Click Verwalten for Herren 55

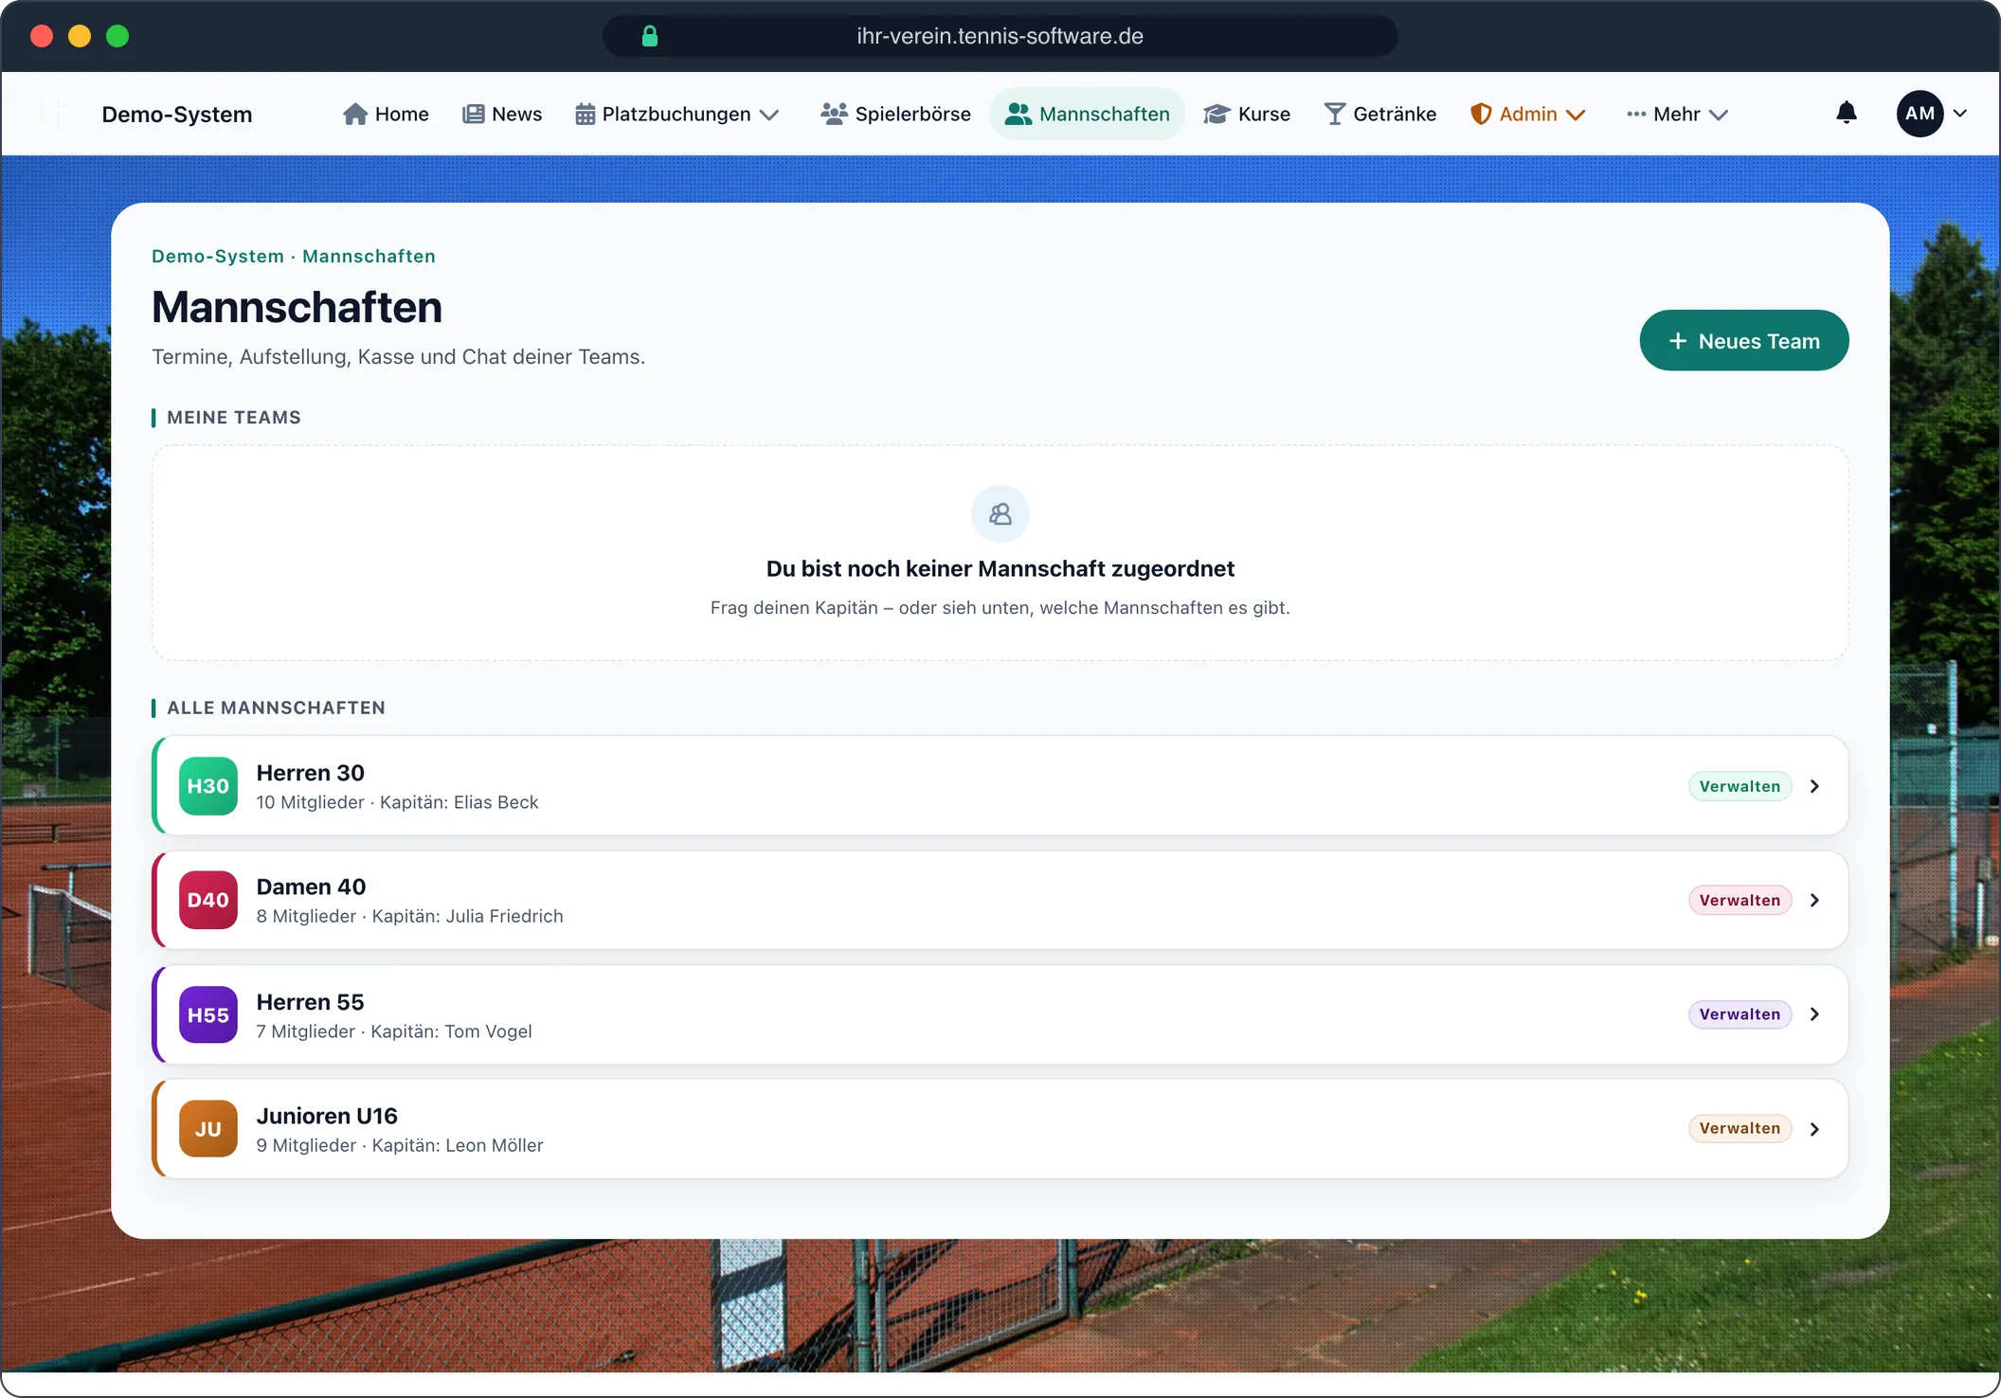pos(1740,1014)
